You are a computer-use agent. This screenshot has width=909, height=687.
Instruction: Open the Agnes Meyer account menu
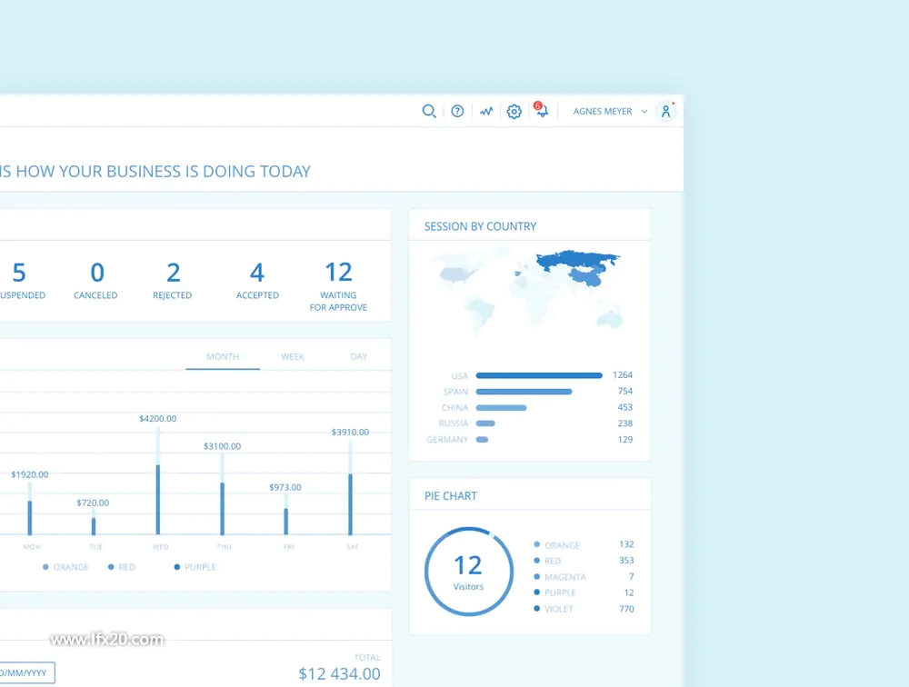[x=603, y=111]
